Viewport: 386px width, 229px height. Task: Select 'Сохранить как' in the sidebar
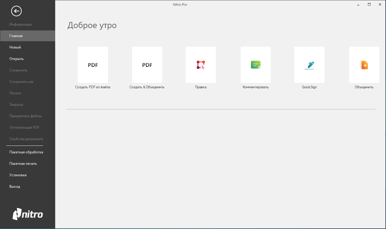coord(21,81)
